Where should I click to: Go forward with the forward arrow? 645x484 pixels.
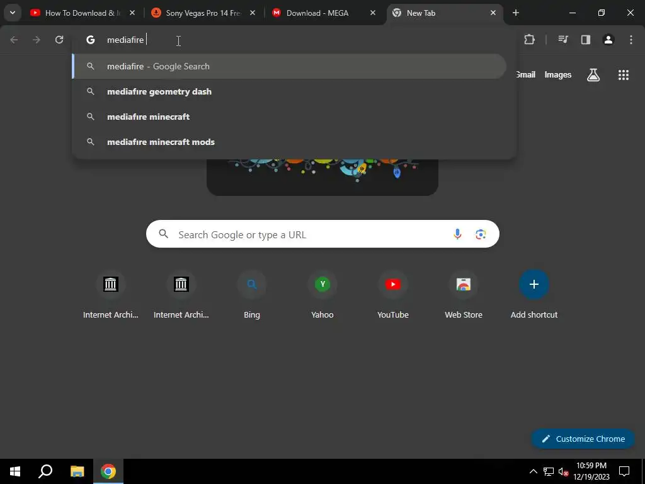point(37,40)
